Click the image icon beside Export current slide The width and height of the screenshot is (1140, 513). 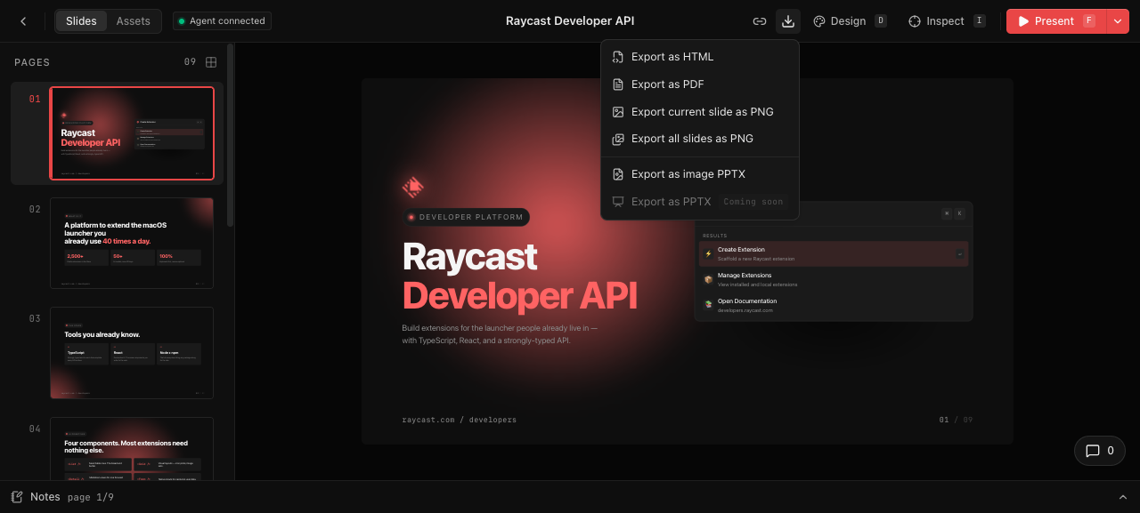(618, 112)
